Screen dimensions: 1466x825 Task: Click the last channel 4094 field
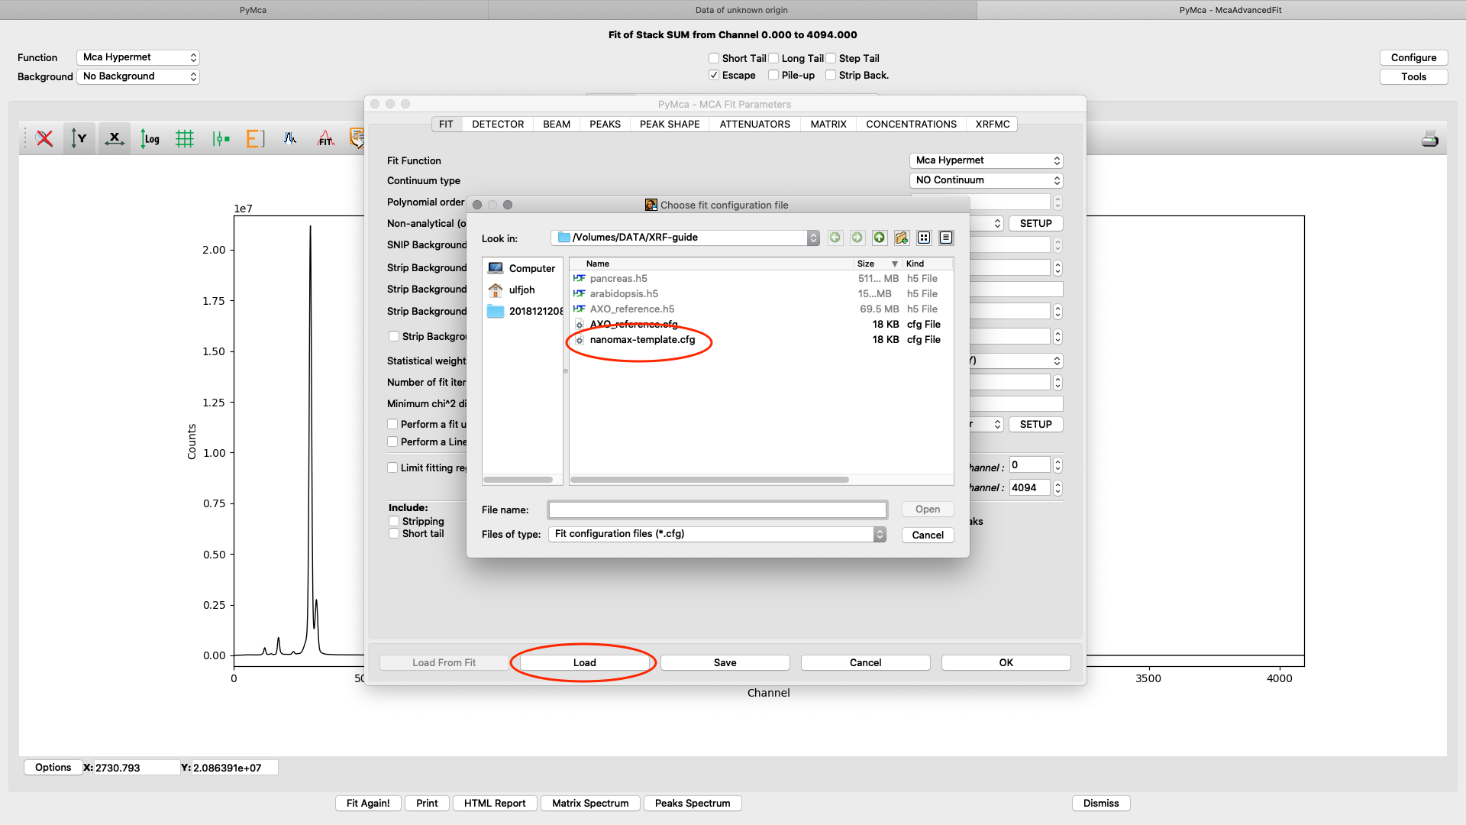pyautogui.click(x=1029, y=487)
